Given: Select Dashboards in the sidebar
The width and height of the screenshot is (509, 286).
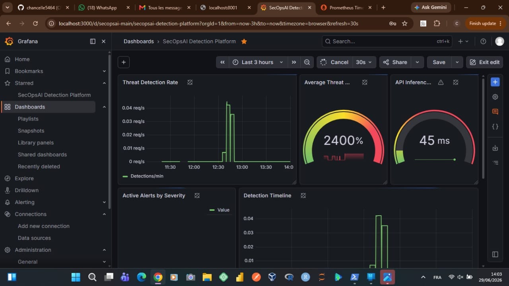Looking at the screenshot, I should click(30, 107).
